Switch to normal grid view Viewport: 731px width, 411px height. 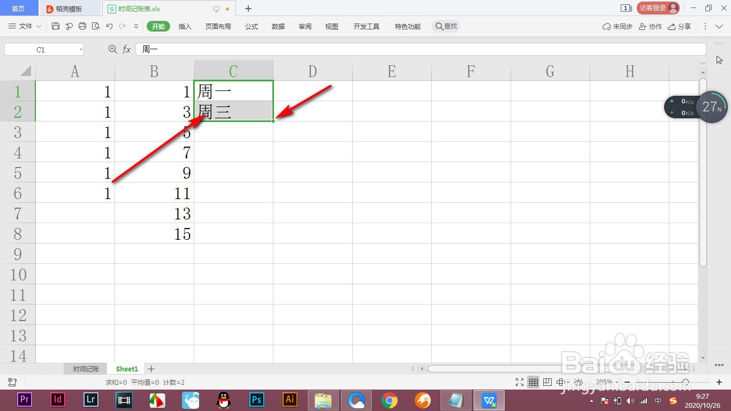(x=533, y=382)
